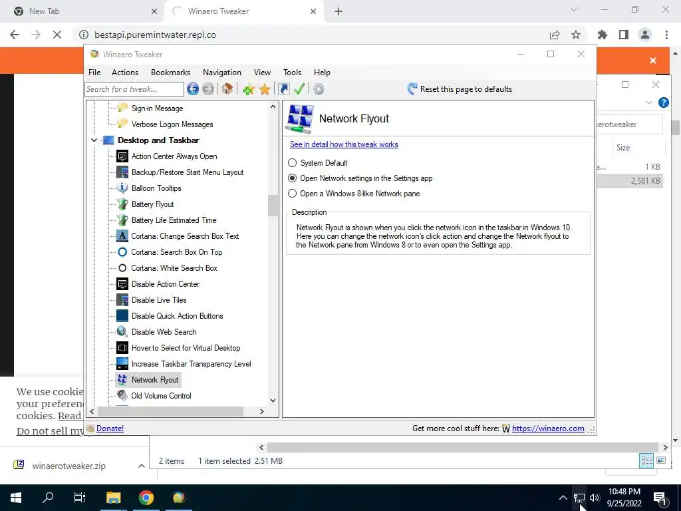Click the Balloon Tooltips info icon
The image size is (681, 511).
point(122,188)
